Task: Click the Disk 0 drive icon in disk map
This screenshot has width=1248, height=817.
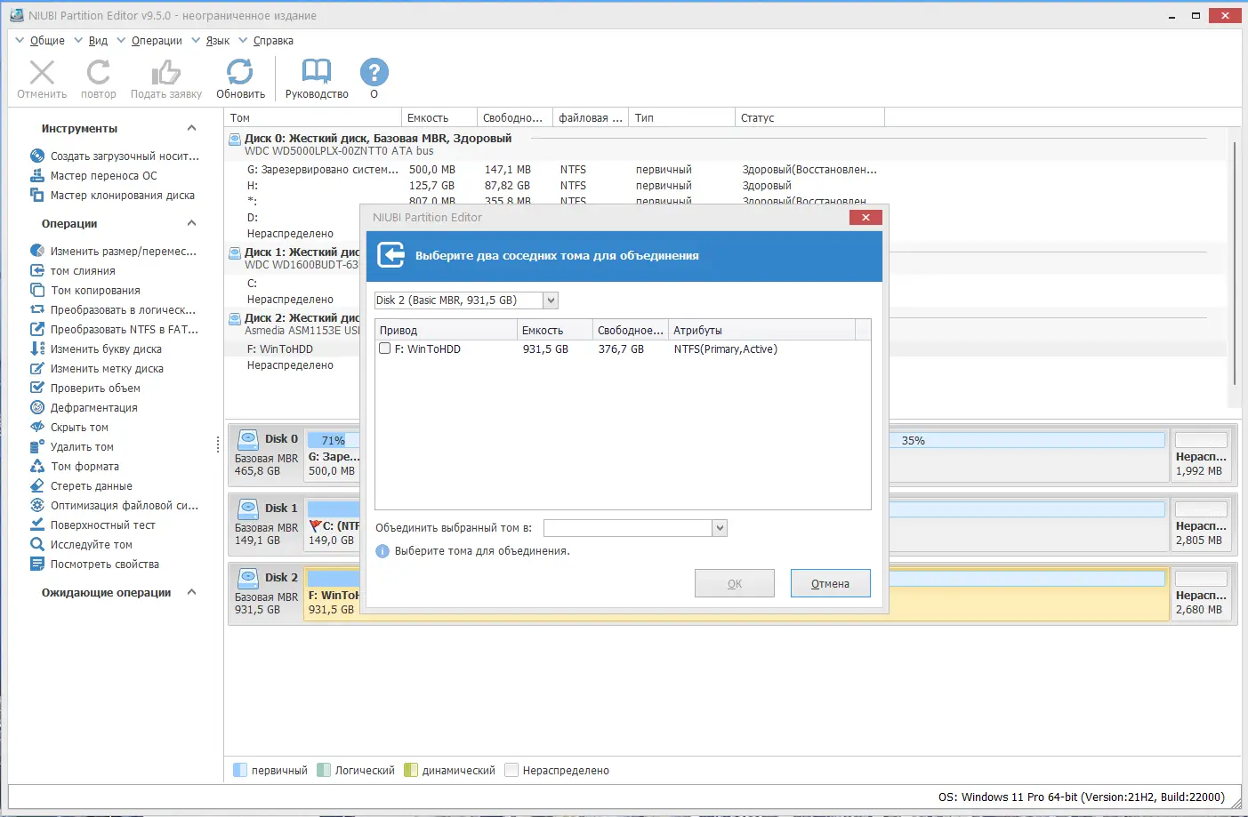Action: click(x=248, y=438)
